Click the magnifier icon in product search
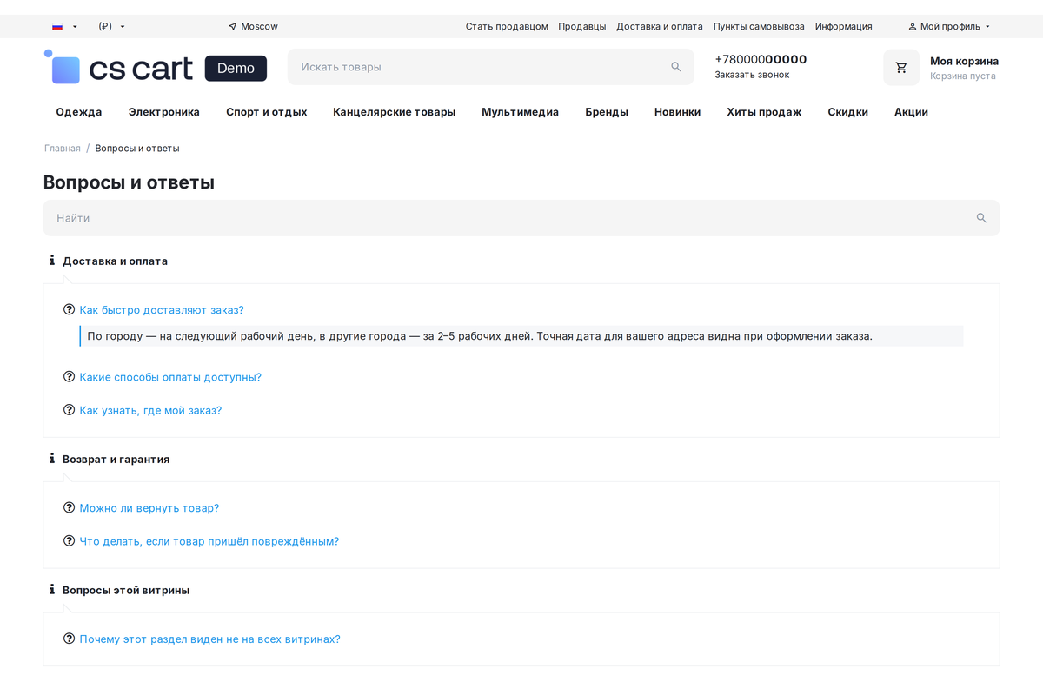 [x=676, y=67]
